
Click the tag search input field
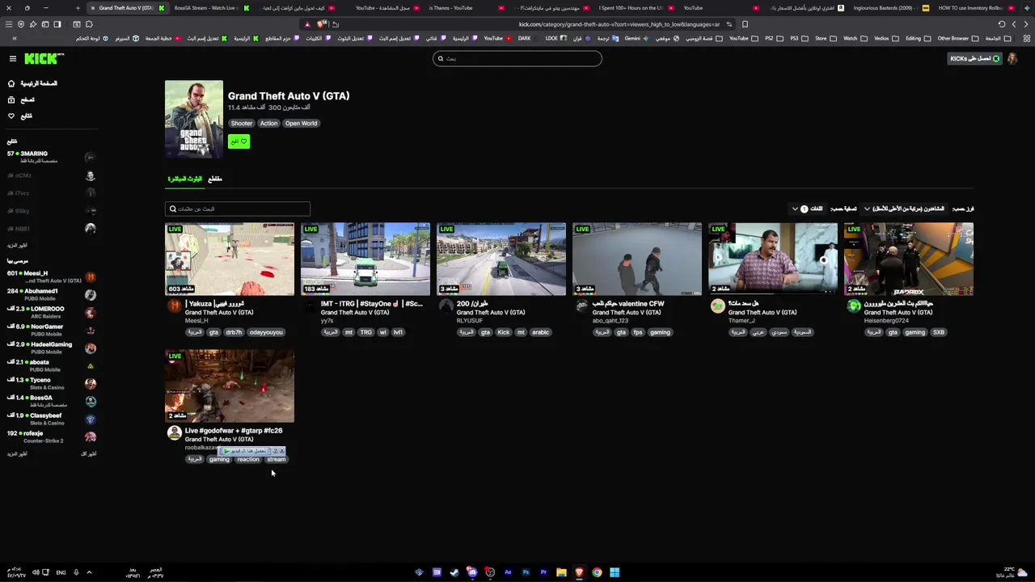(x=238, y=209)
